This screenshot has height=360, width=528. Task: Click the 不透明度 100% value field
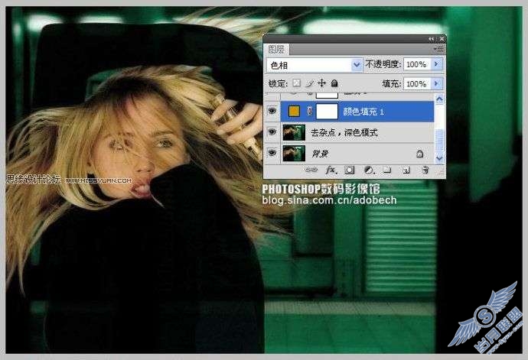pos(418,64)
